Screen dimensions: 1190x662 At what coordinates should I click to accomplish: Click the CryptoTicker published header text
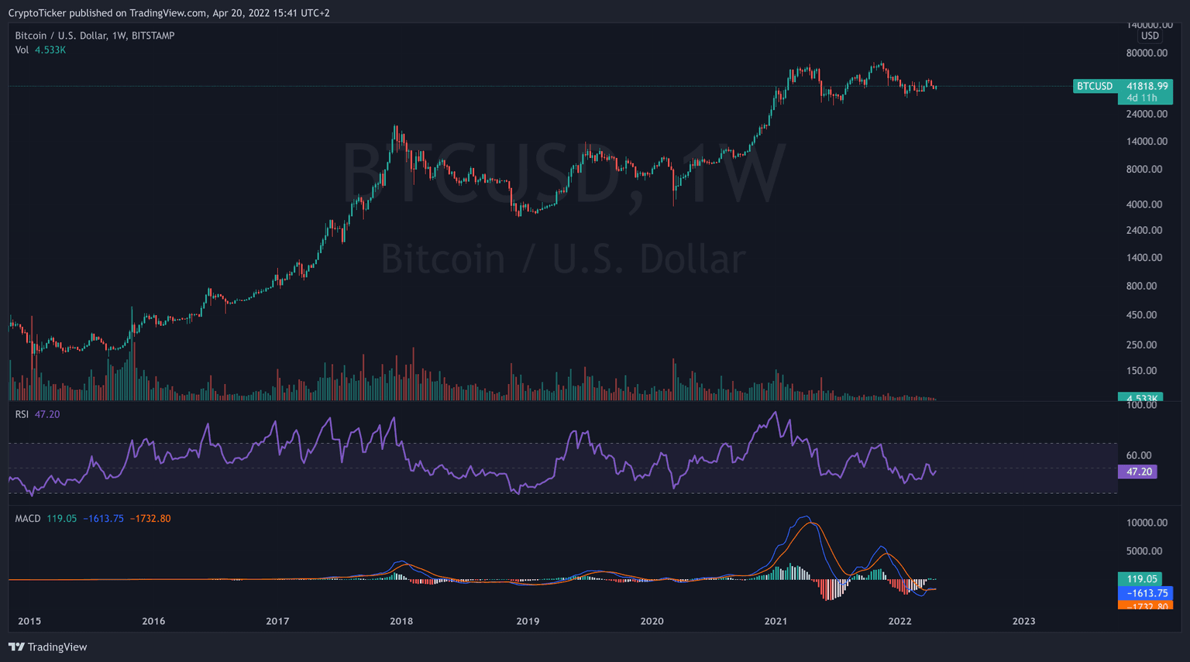(168, 13)
